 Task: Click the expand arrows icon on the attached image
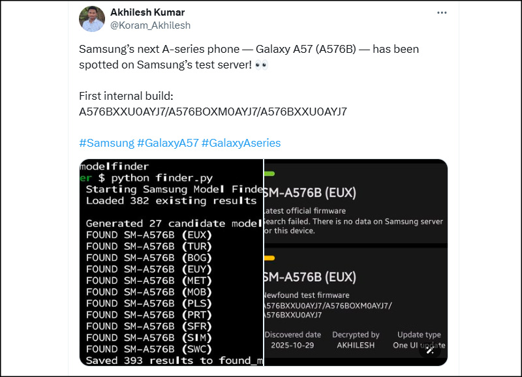tap(431, 351)
